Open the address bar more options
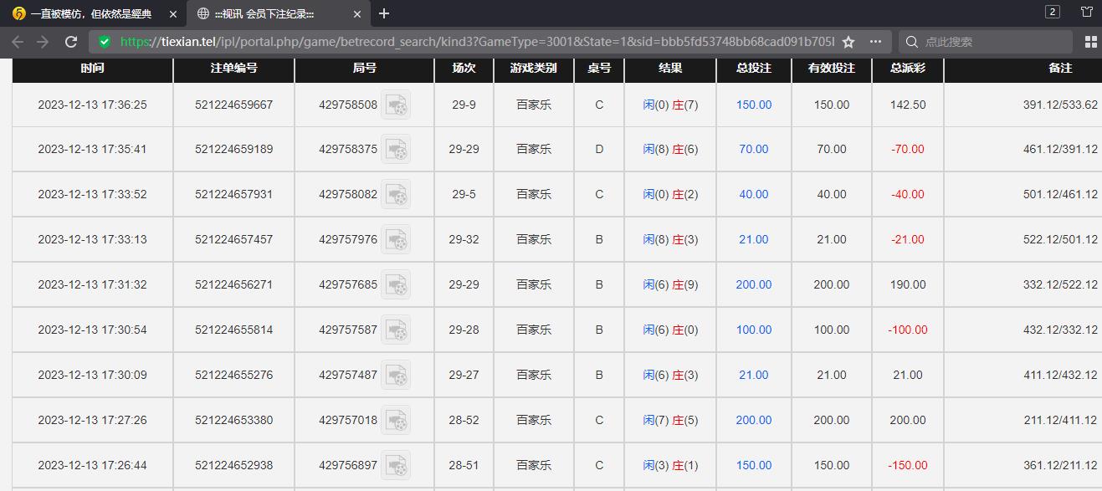The image size is (1102, 491). (x=875, y=42)
